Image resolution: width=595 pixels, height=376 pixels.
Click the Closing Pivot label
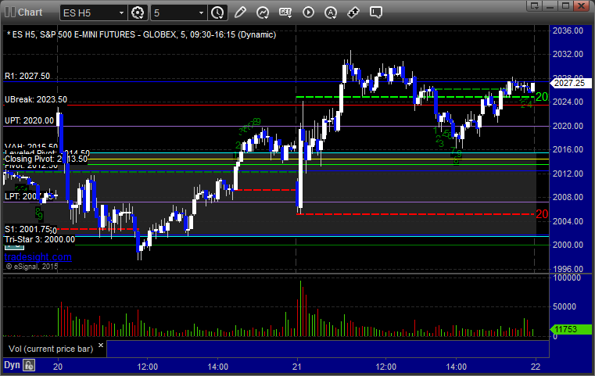click(46, 159)
